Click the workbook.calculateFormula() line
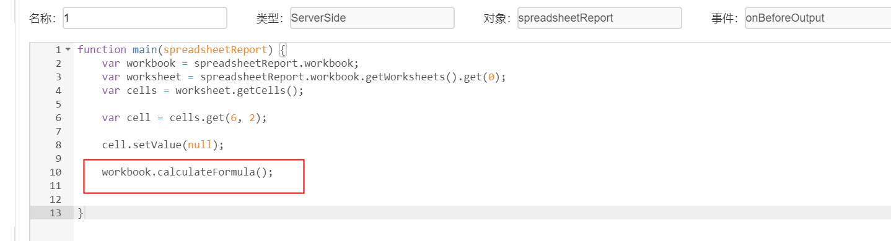Image resolution: width=891 pixels, height=241 pixels. coord(188,172)
